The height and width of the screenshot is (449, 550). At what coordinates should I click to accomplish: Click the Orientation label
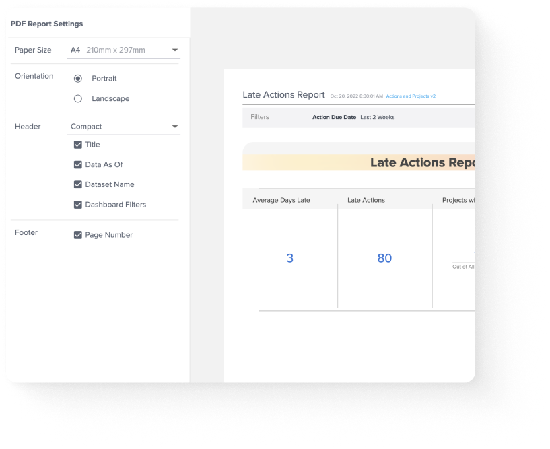[x=34, y=76]
